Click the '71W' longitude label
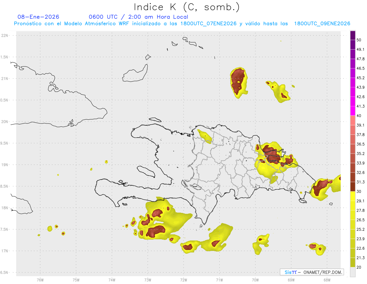The height and width of the screenshot is (284, 367). pyautogui.click(x=219, y=280)
